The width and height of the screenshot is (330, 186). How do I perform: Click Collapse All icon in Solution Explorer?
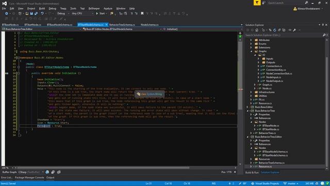coord(279,30)
